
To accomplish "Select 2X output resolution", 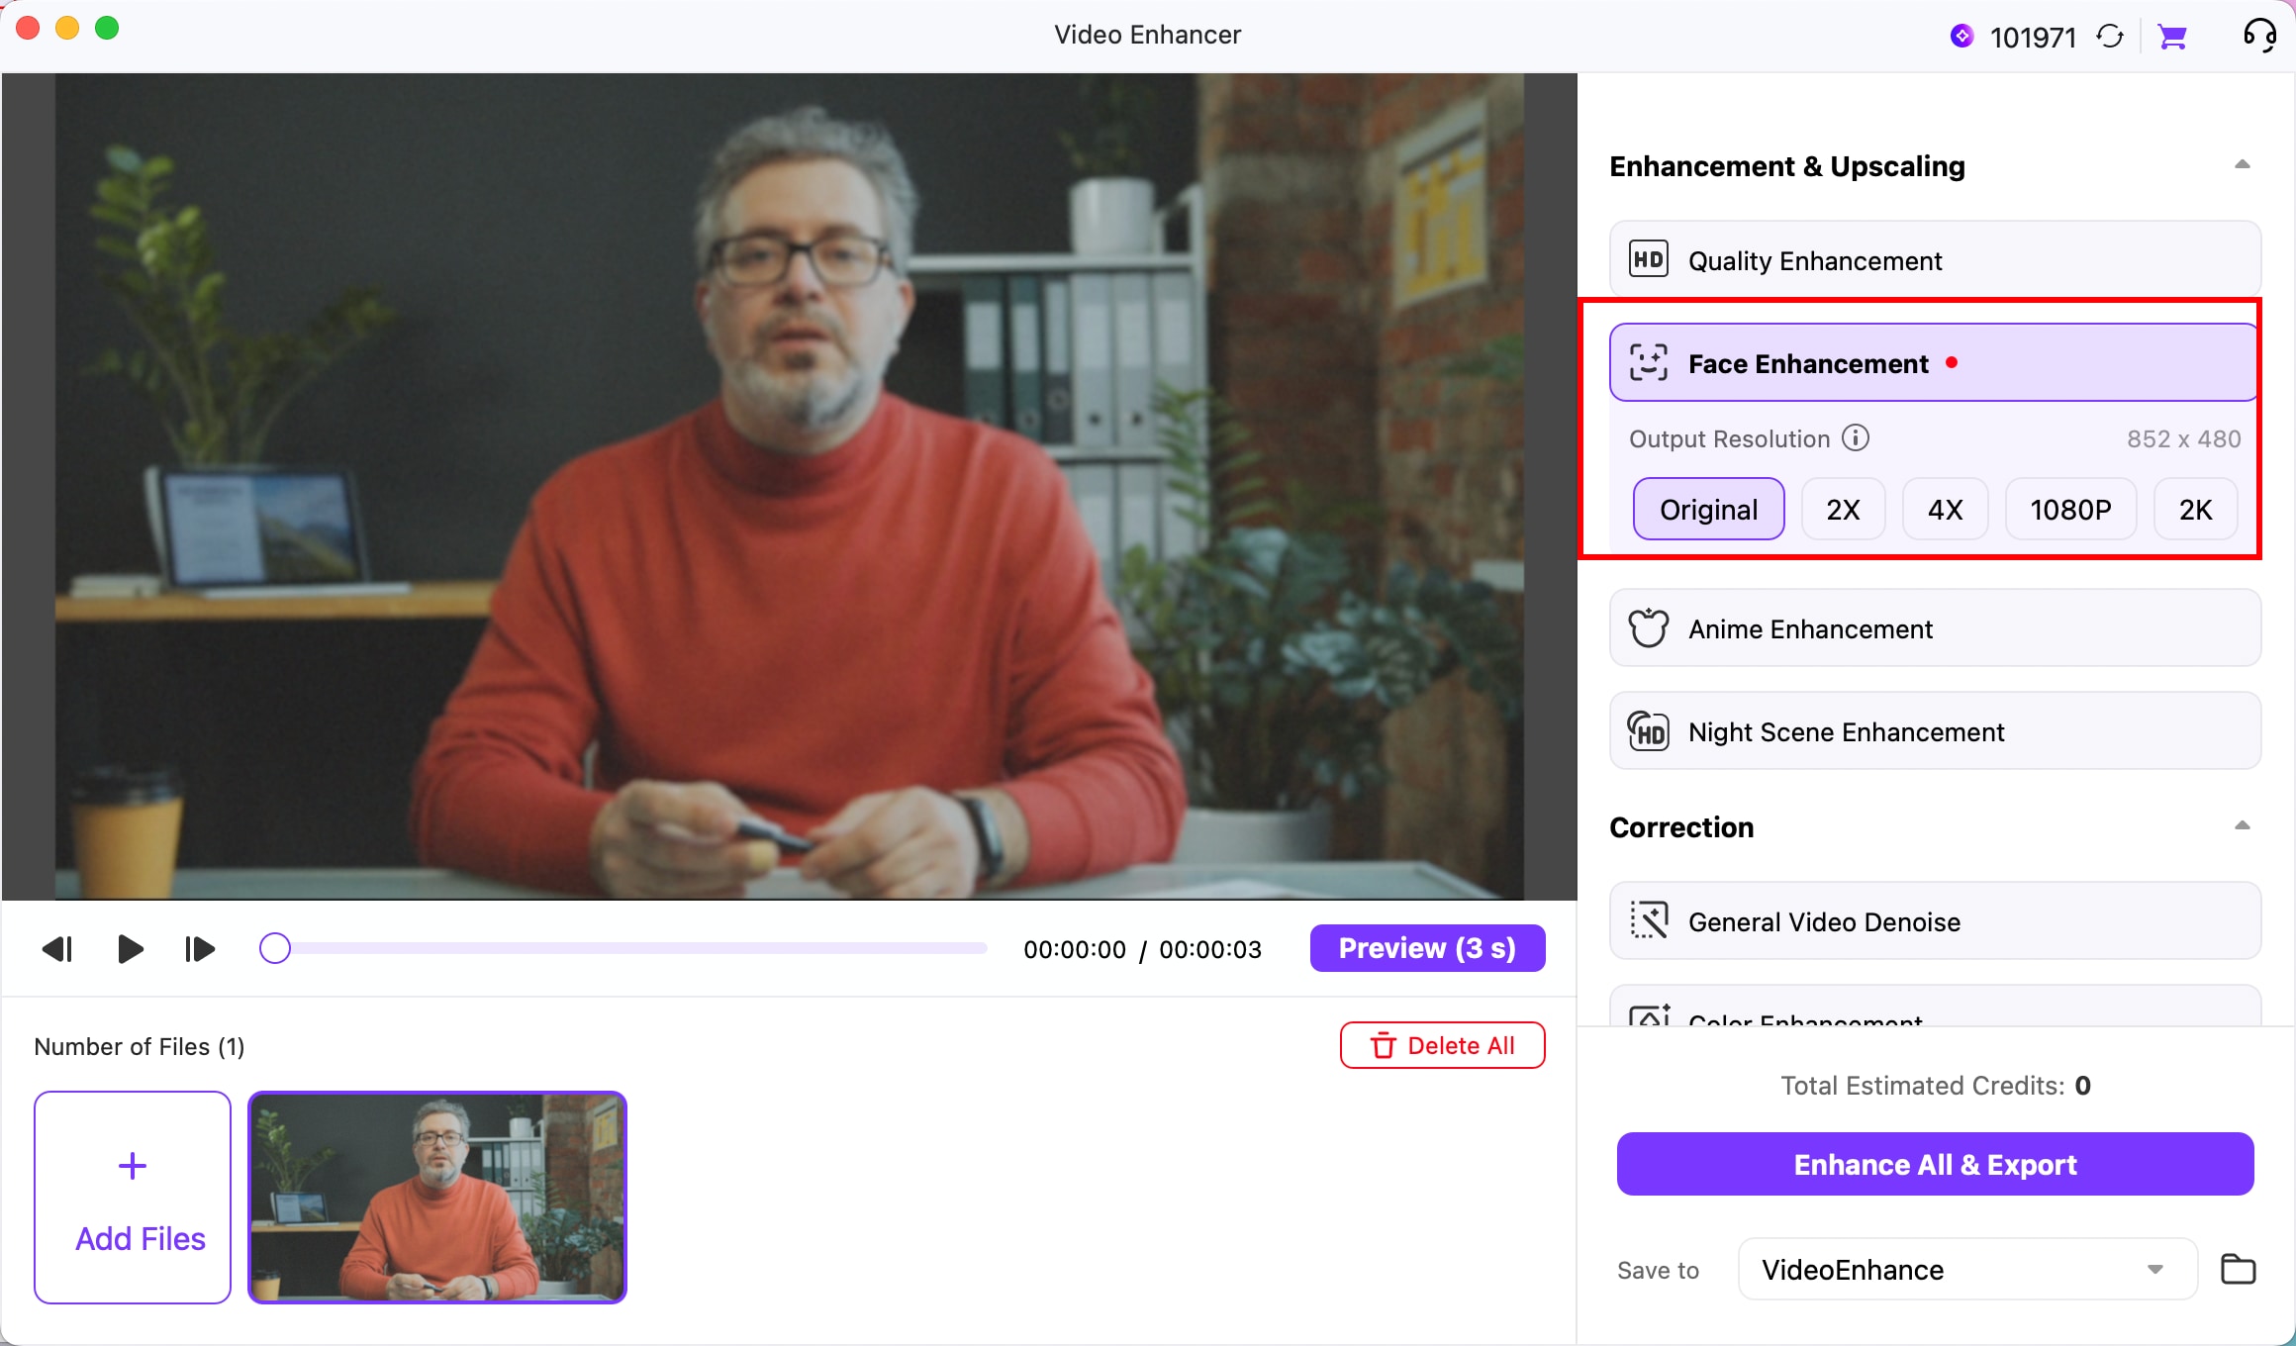I will point(1844,509).
